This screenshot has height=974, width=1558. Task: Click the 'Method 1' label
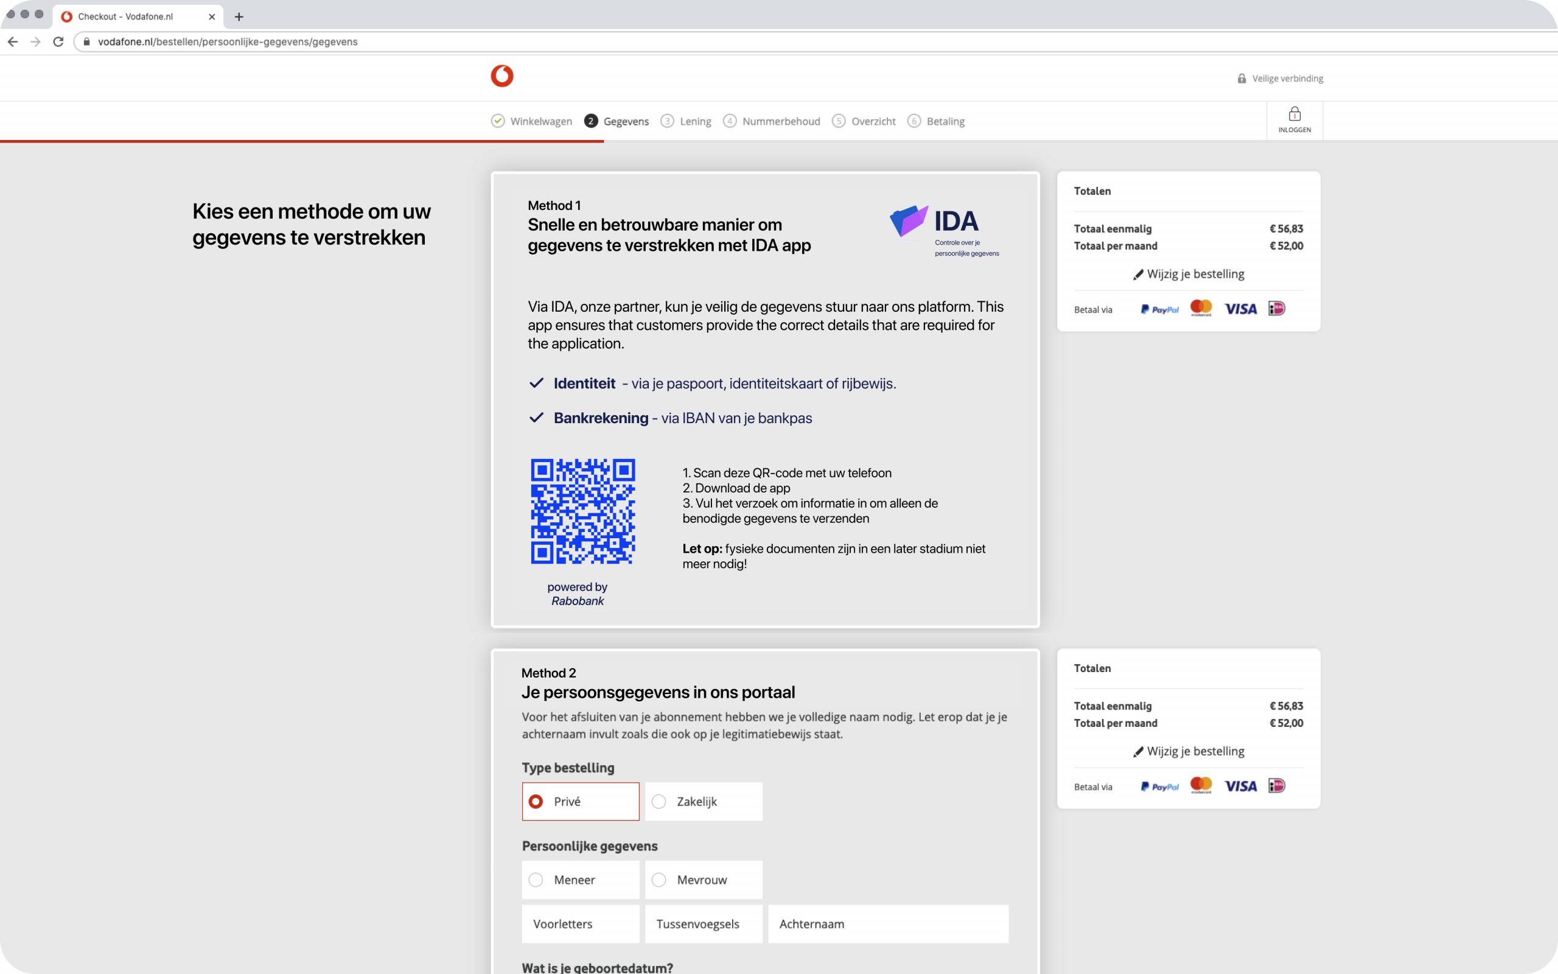click(x=554, y=206)
